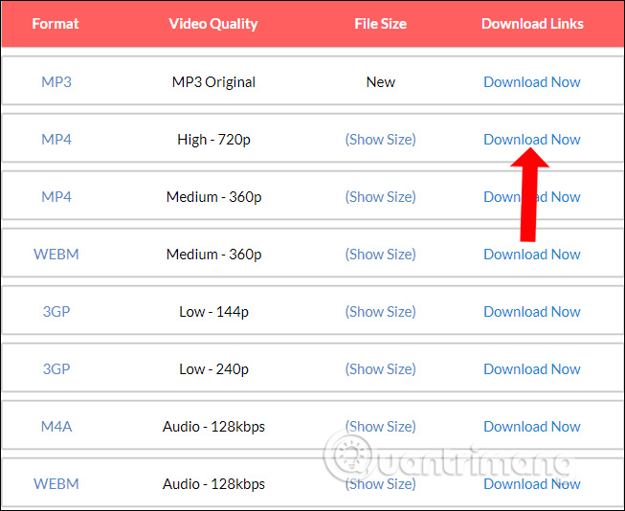Click the 'Low - 144p' quality text

click(x=213, y=312)
